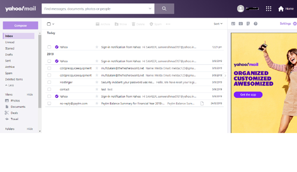Open the account profile avatar
The image size is (297, 172).
pos(241,9)
